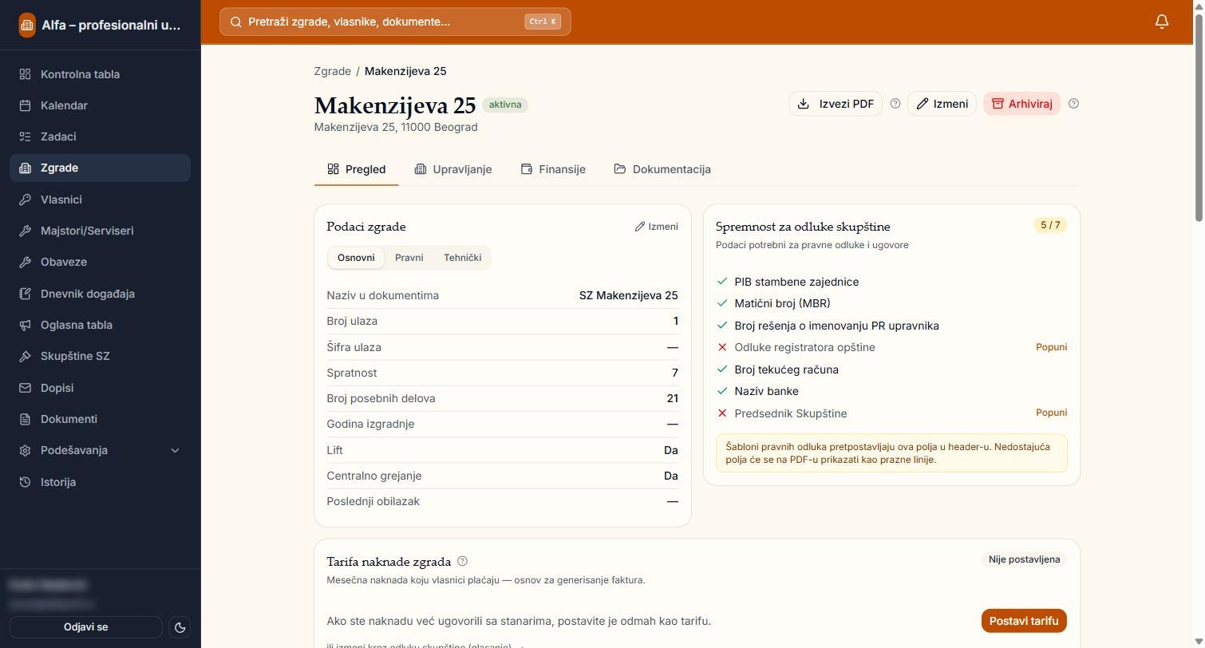Switch to the Finansije tab
This screenshot has width=1205, height=648.
(553, 169)
